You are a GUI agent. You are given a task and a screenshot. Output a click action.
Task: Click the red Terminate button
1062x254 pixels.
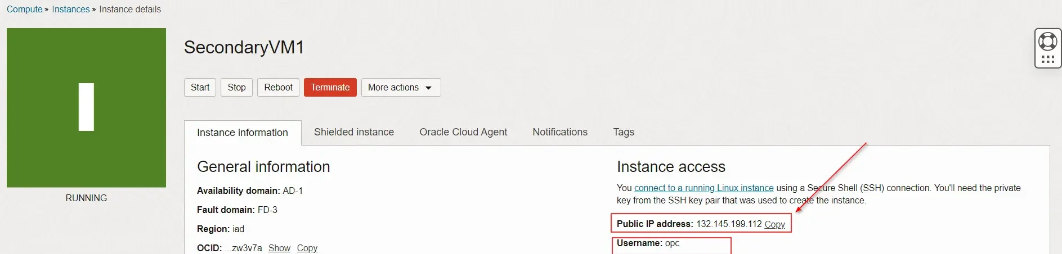pyautogui.click(x=330, y=87)
